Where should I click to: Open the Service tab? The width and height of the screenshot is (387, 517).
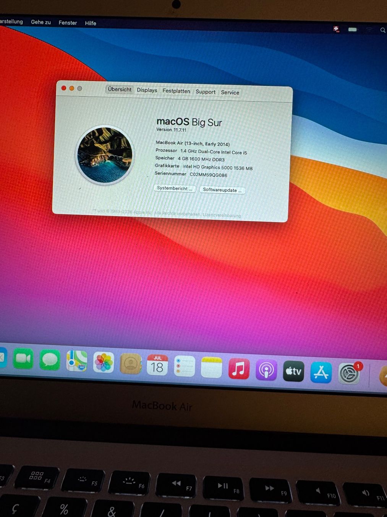230,92
